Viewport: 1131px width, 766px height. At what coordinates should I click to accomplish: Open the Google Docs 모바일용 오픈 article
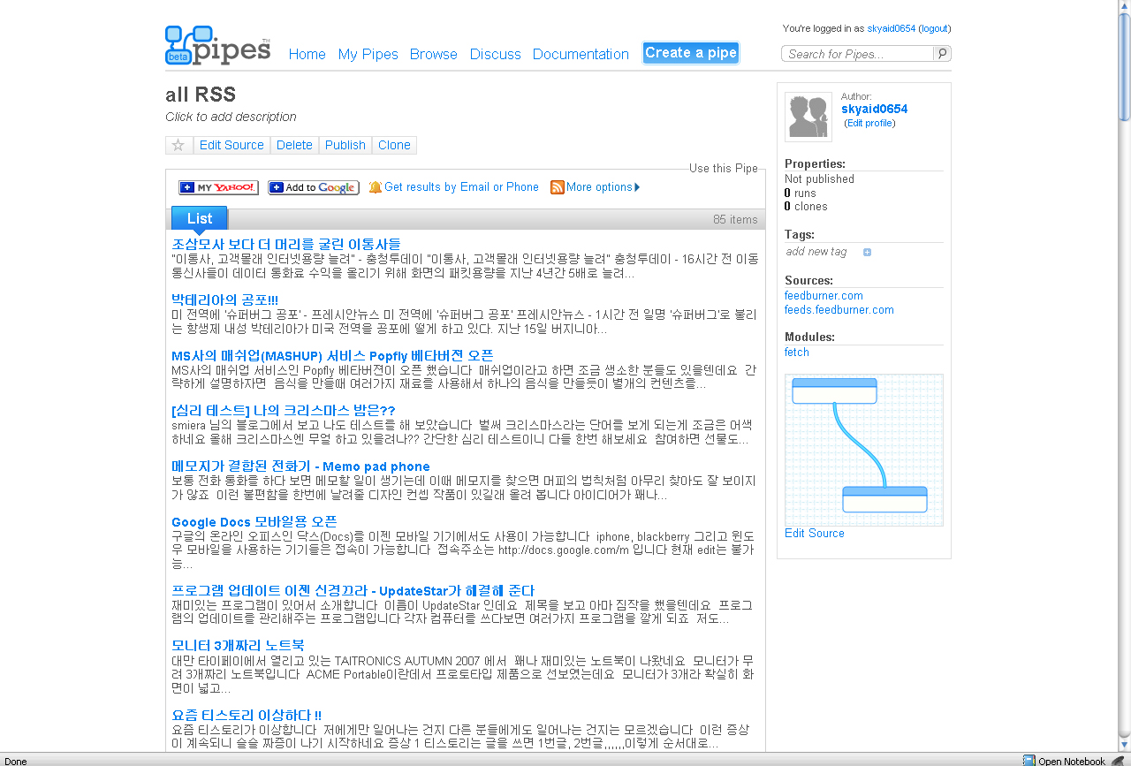tap(254, 522)
